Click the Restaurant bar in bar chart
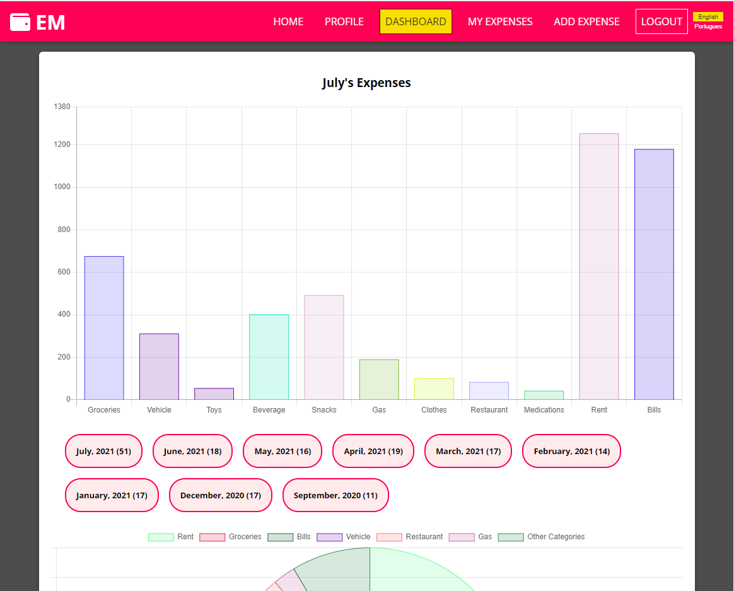 [x=489, y=390]
